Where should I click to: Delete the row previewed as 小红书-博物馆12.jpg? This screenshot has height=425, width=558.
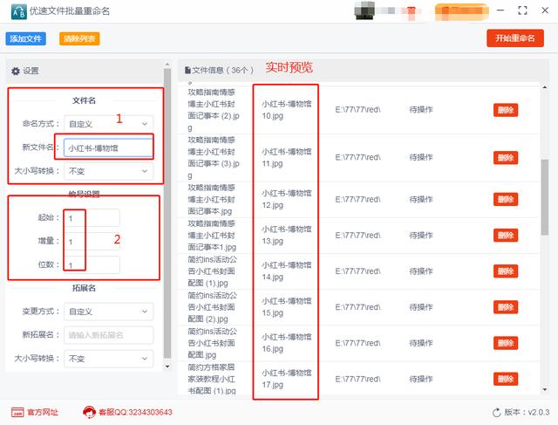coord(506,200)
